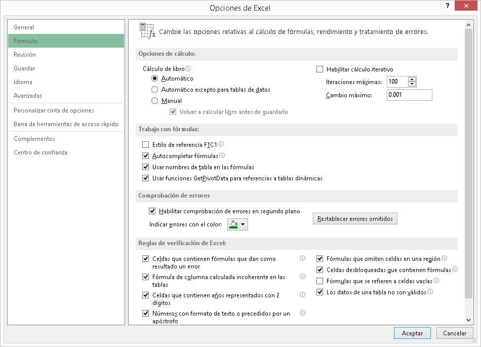Click the Cambio máximo field

coord(410,95)
